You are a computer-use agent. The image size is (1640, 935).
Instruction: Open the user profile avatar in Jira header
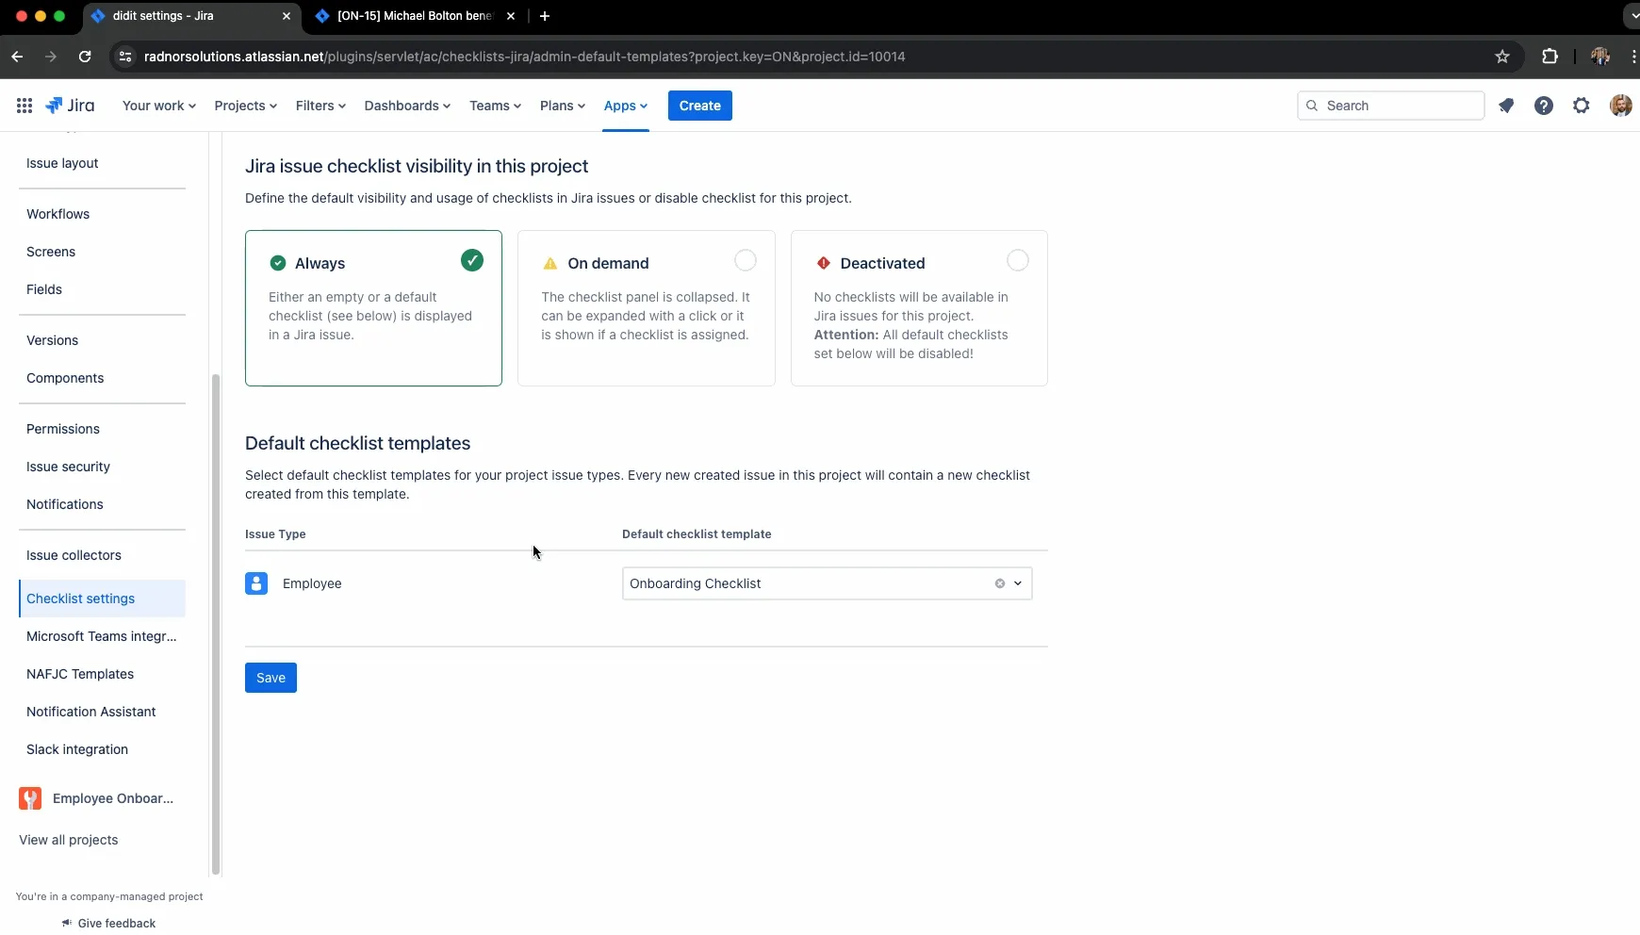pyautogui.click(x=1621, y=106)
